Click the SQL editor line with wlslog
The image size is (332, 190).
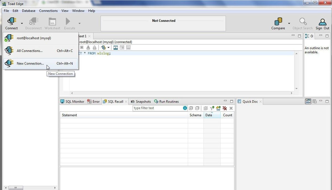point(181,53)
